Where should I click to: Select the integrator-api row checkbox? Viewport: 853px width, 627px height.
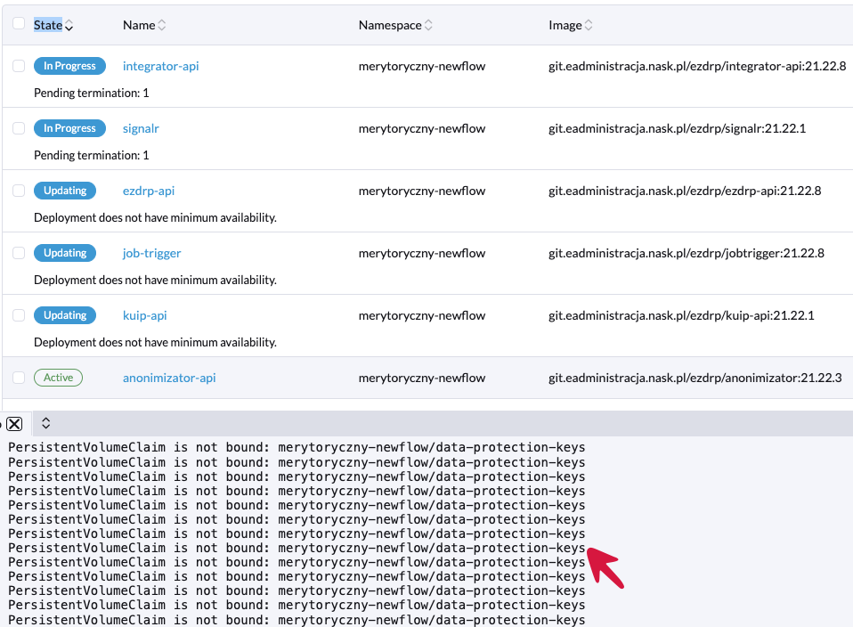coord(19,66)
